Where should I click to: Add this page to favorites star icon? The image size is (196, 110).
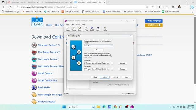pos(153,7)
